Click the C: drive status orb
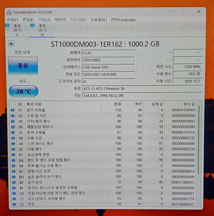The height and width of the screenshot is (216, 214). [7, 25]
